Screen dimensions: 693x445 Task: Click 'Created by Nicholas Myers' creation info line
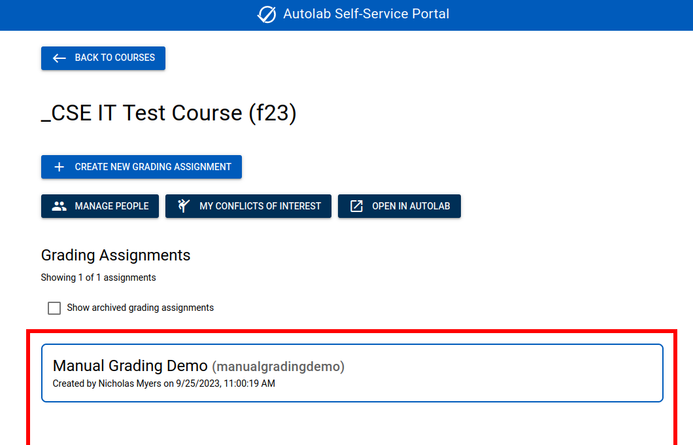pos(163,383)
